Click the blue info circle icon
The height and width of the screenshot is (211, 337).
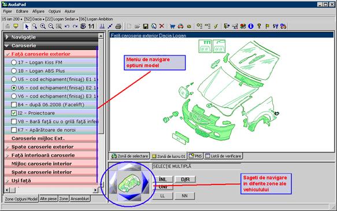click(x=251, y=26)
